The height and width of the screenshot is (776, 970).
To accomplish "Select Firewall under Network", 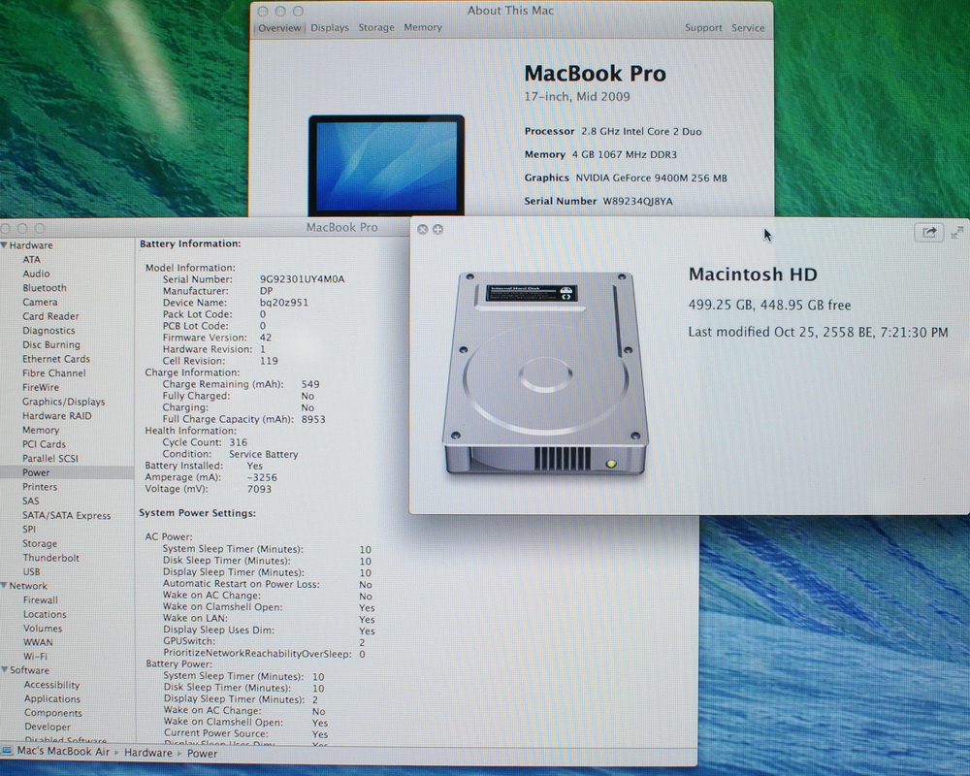I will [40, 599].
